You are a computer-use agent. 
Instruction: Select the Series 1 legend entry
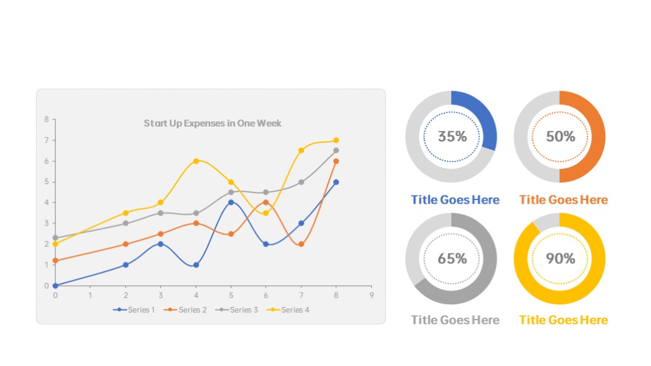(134, 310)
